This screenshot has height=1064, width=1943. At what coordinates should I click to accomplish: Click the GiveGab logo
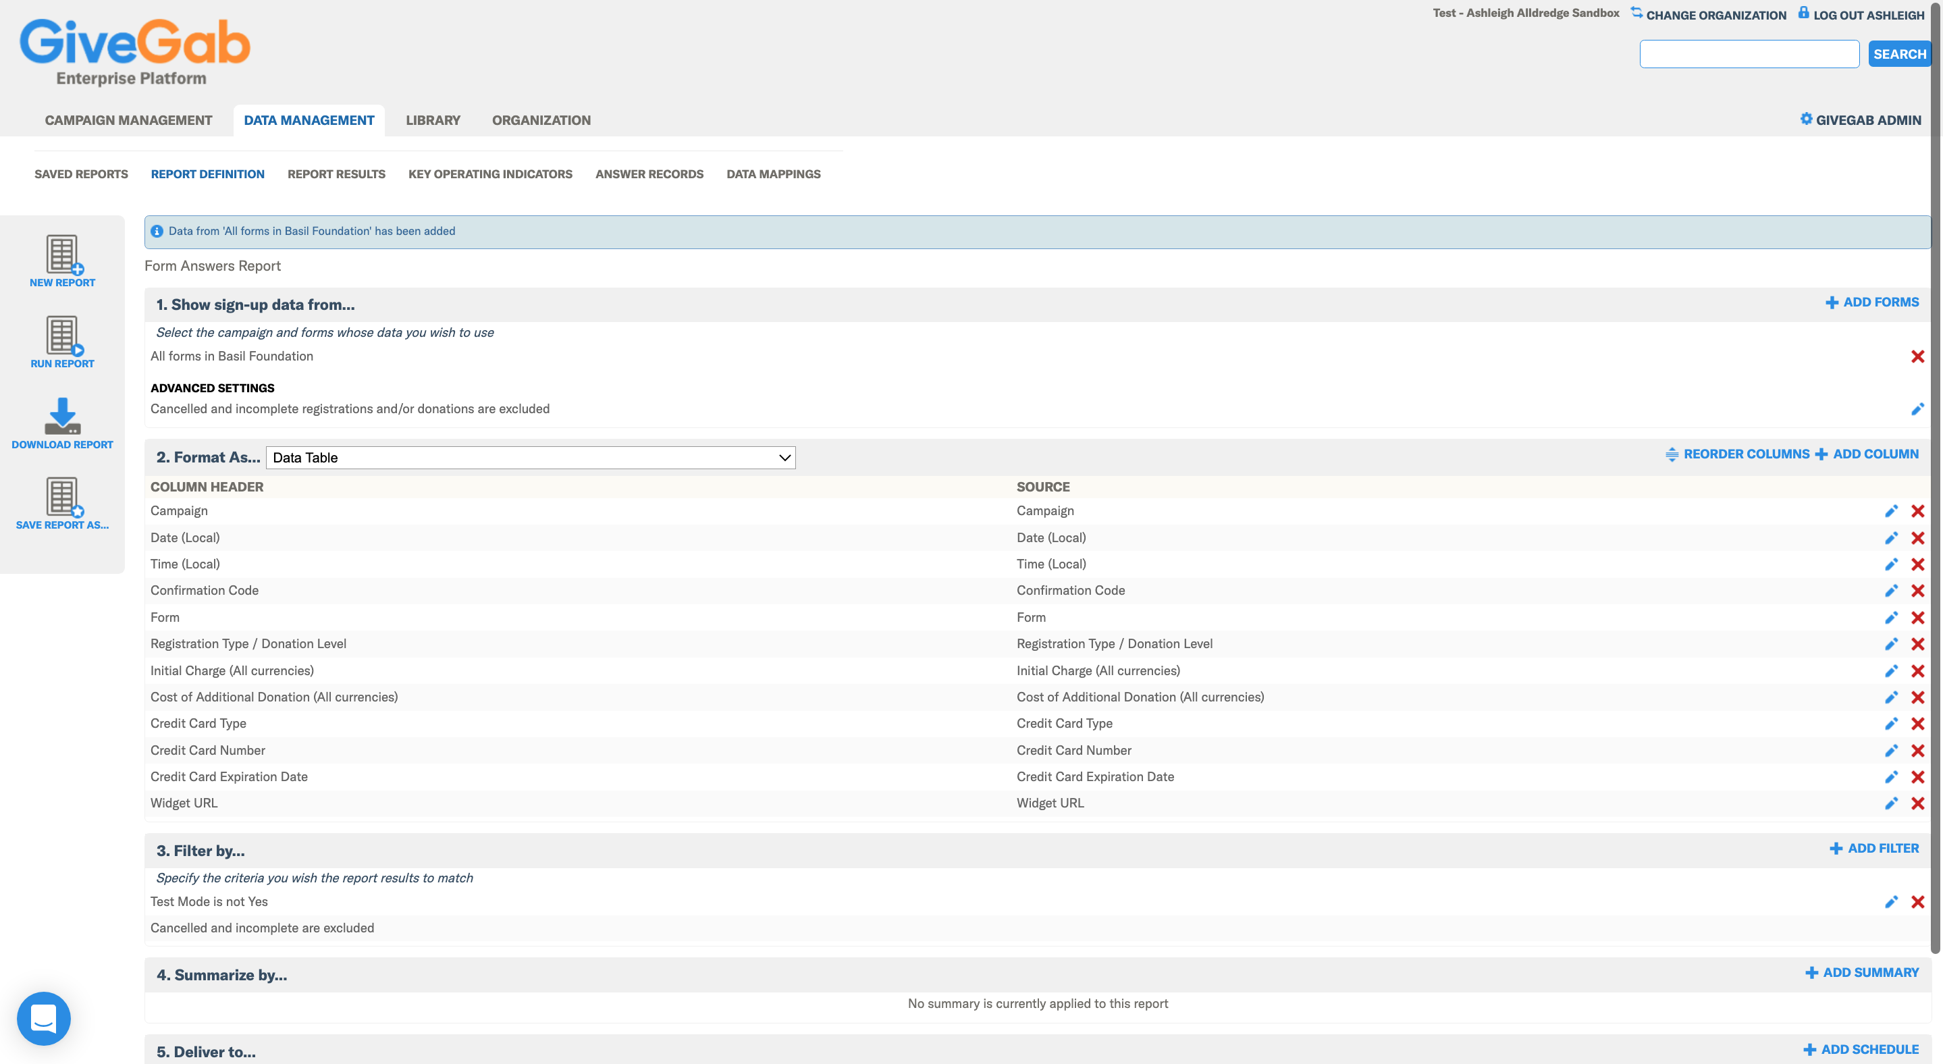[134, 51]
